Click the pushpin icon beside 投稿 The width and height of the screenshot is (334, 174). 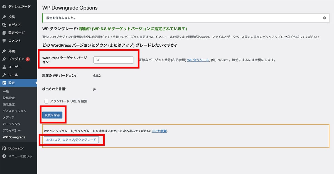[x=4, y=17]
